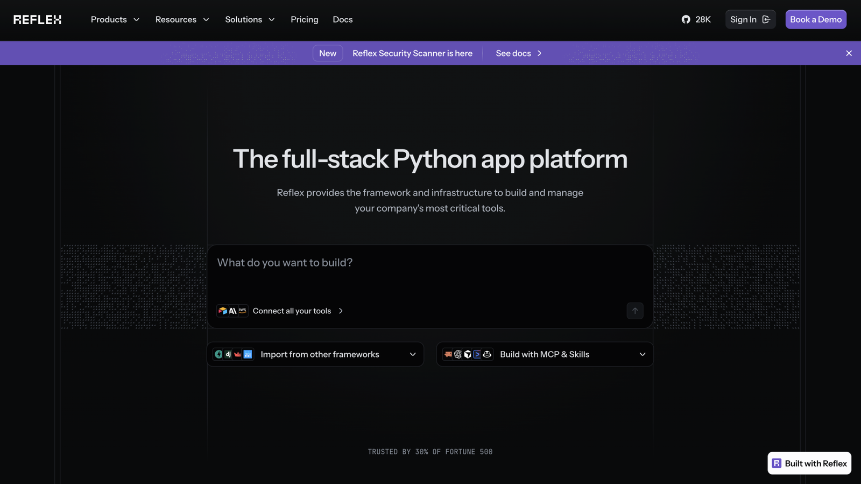This screenshot has height=484, width=861.
Task: Click the orange Claude Code icon
Action: pos(448,354)
